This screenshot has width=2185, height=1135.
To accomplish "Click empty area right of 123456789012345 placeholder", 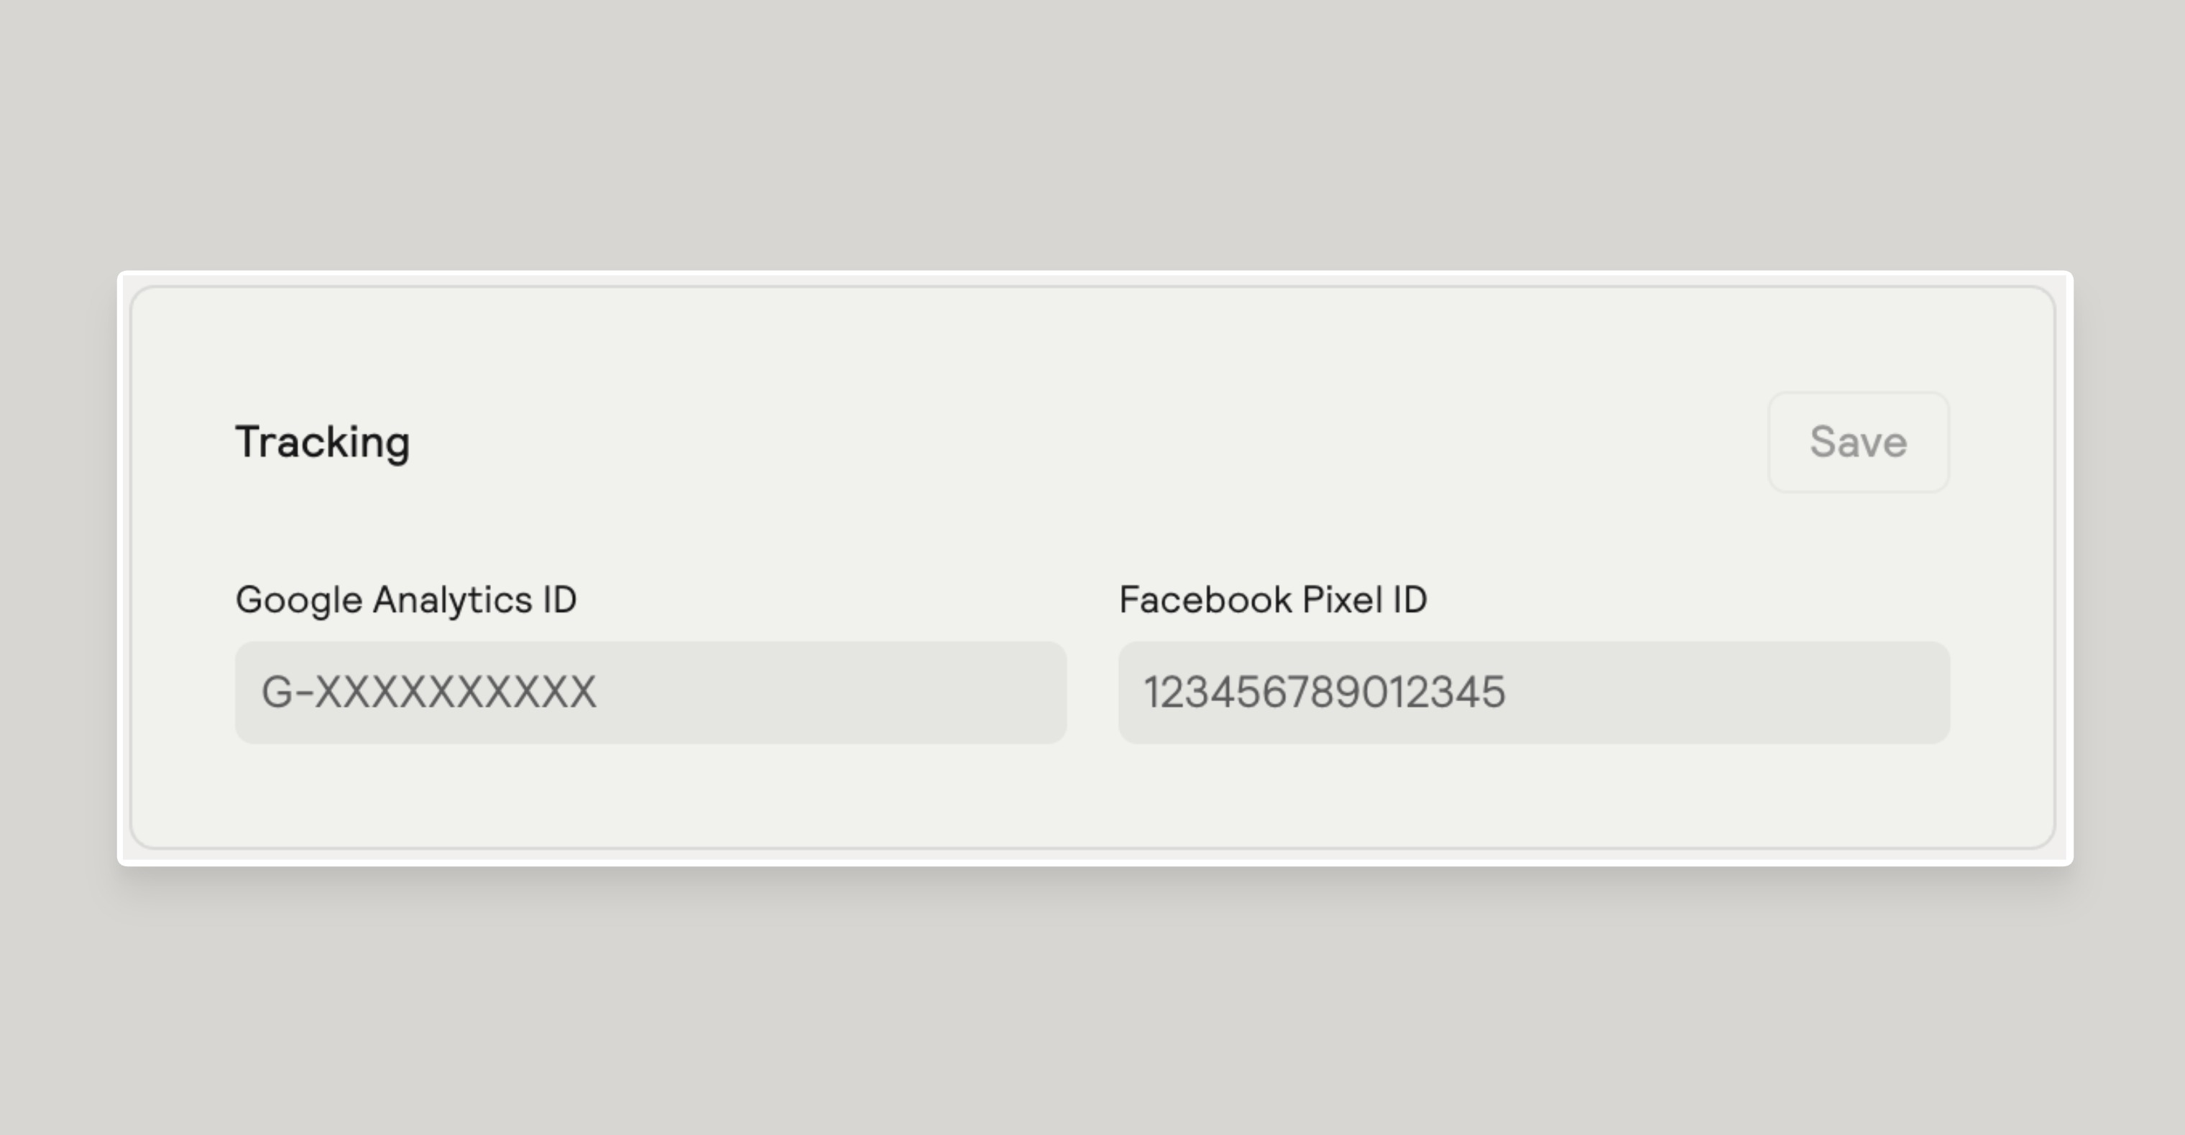I will [x=1728, y=692].
